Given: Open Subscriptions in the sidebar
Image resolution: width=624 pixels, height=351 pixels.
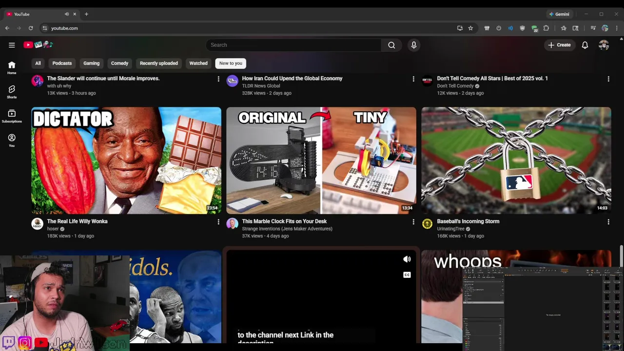Looking at the screenshot, I should point(12,116).
